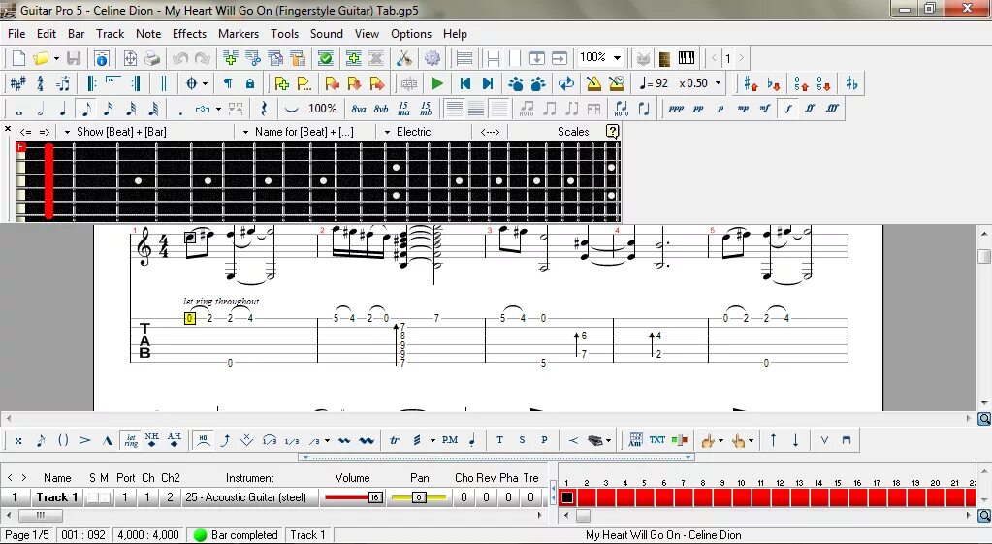Open the speed x 0.50 dropdown
This screenshot has height=544, width=992.
point(718,83)
